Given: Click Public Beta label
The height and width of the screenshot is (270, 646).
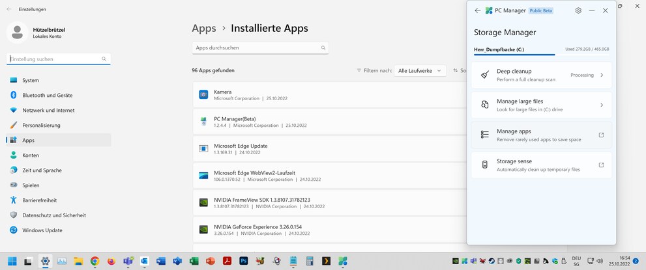Looking at the screenshot, I should point(541,10).
